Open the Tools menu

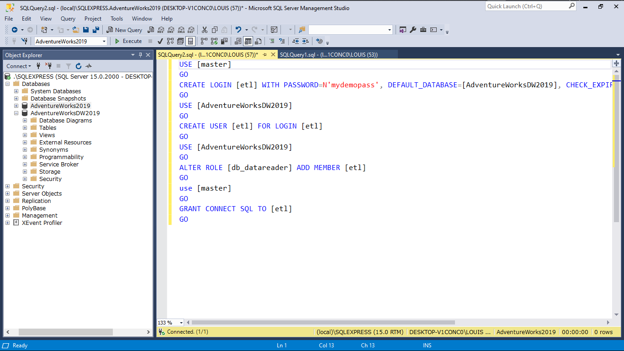point(116,19)
